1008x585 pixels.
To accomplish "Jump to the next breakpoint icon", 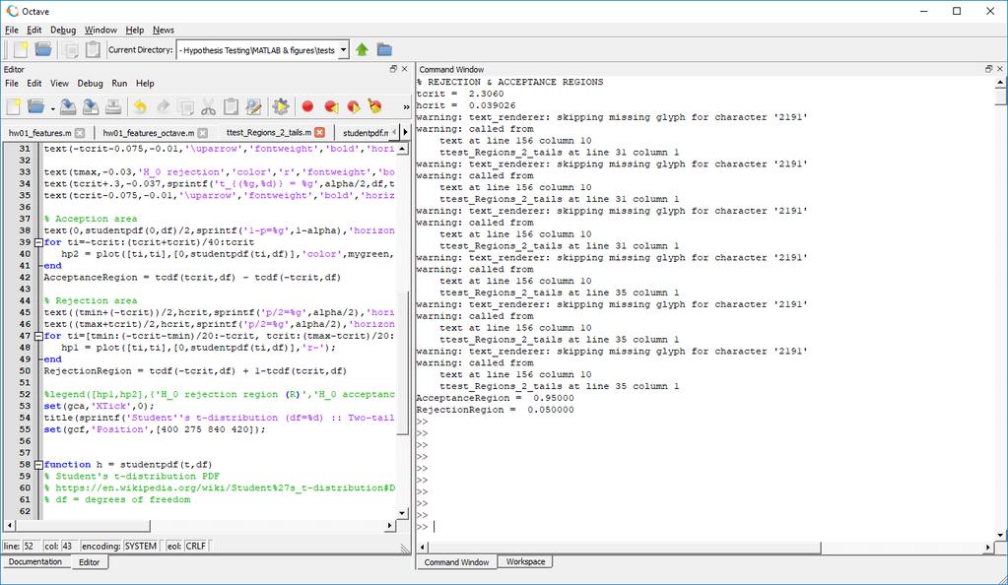I will click(353, 106).
